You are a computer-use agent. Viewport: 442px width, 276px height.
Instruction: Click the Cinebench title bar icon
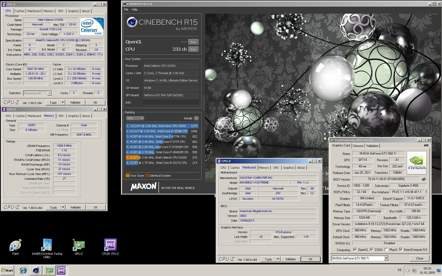point(124,4)
